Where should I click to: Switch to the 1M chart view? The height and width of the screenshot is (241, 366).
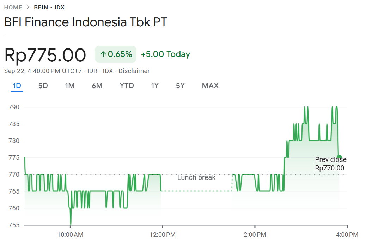(69, 85)
